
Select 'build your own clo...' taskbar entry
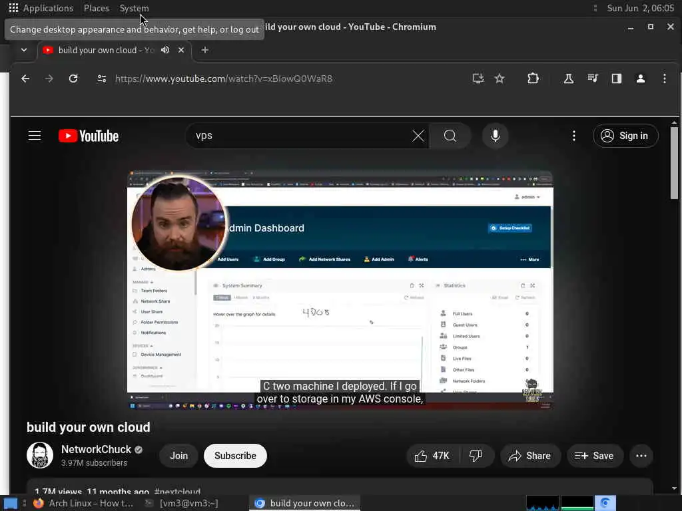[305, 503]
